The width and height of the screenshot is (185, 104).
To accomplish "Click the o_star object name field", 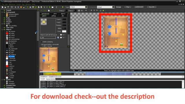I will pyautogui.click(x=48, y=38).
